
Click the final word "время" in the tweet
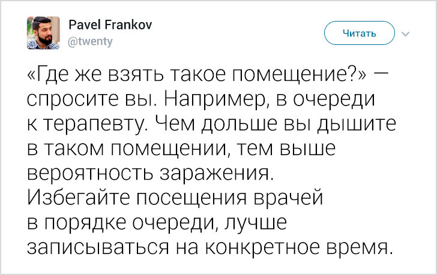(x=360, y=246)
